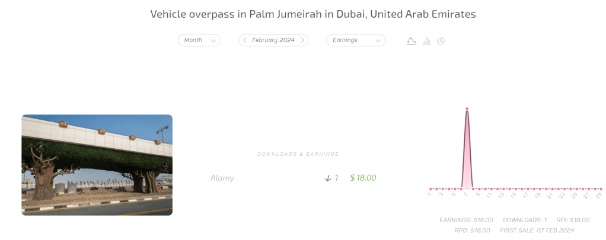Image resolution: width=606 pixels, height=240 pixels.
Task: Click the Alamy agency name
Action: pyautogui.click(x=222, y=178)
